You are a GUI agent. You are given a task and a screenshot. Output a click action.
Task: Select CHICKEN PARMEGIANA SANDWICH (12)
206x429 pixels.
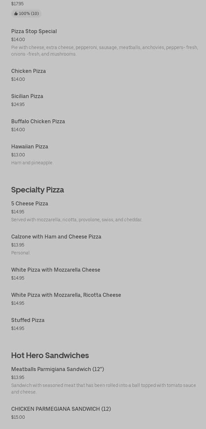(x=61, y=409)
